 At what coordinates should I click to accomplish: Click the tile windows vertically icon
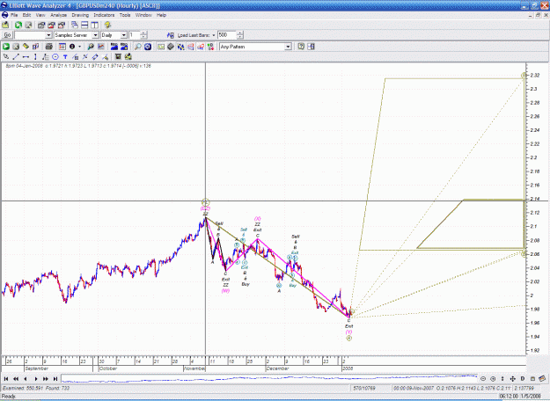[x=94, y=25]
